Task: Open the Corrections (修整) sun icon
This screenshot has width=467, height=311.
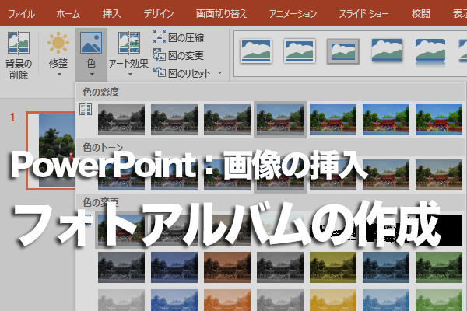Action: pos(58,43)
